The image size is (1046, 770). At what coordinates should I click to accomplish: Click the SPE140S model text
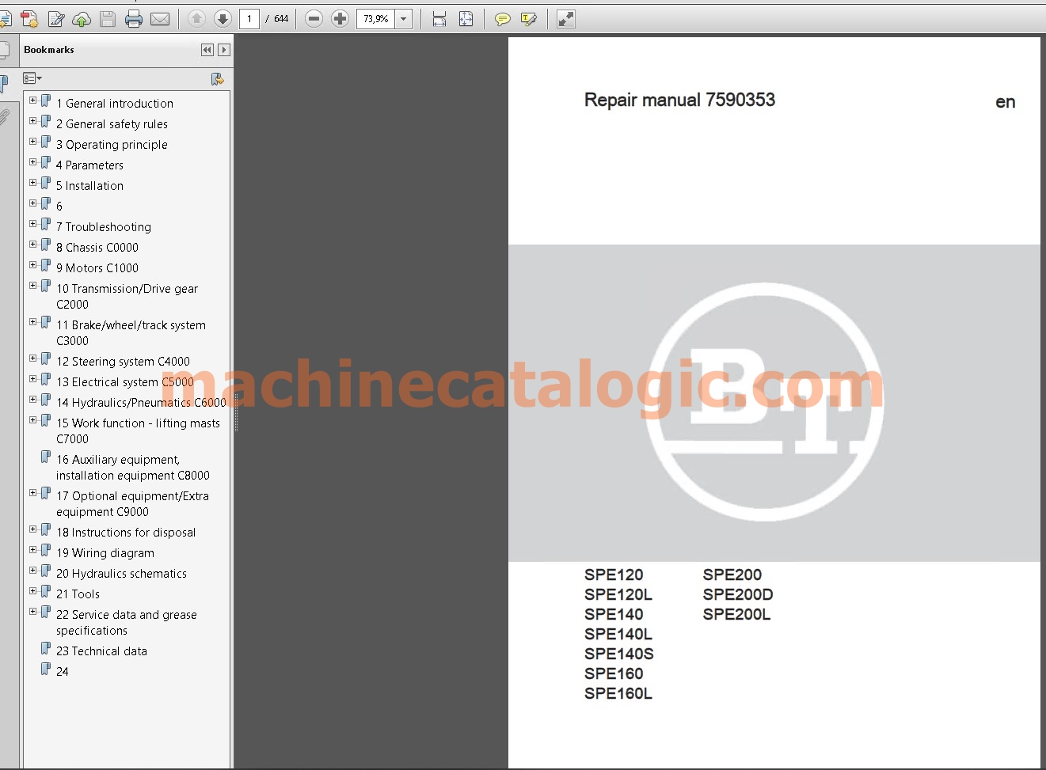(x=619, y=654)
